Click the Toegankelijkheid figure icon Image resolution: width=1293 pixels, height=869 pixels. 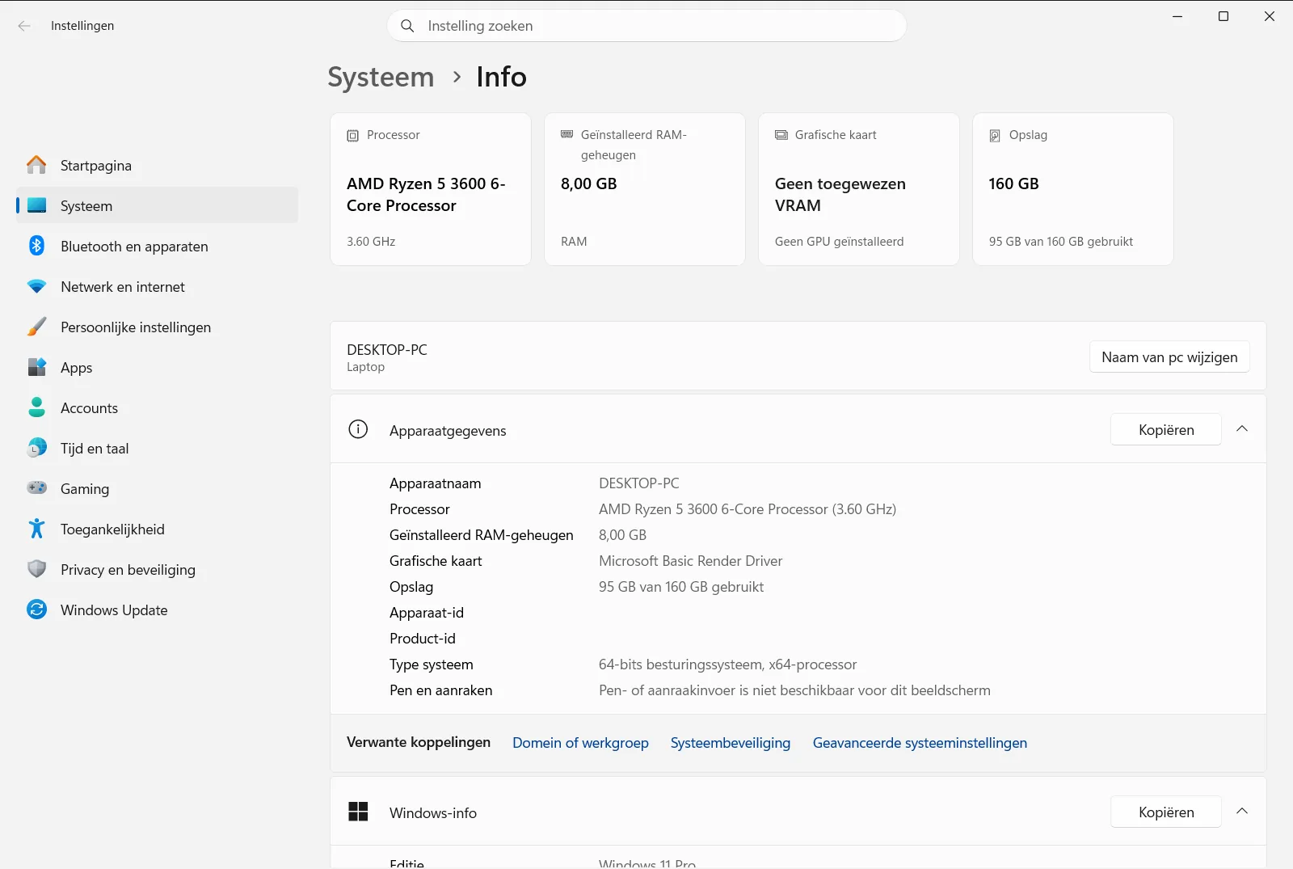[x=36, y=529]
